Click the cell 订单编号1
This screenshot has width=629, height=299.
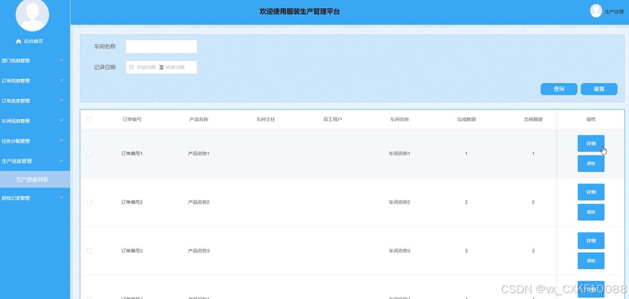(x=132, y=153)
